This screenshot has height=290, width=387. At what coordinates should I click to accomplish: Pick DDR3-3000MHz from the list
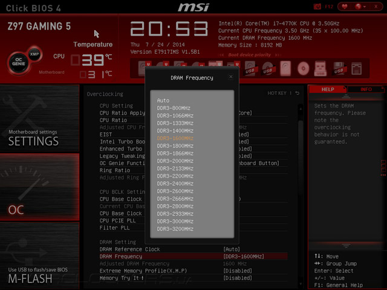click(175, 221)
